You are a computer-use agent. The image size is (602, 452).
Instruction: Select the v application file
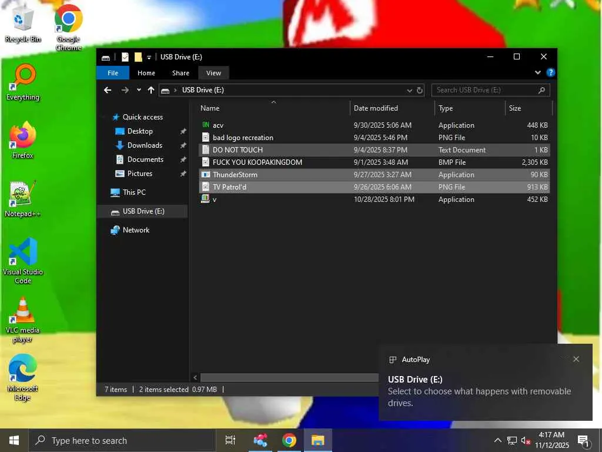374,199
